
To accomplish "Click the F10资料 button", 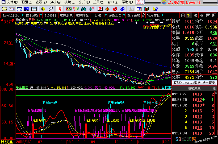I will tap(50, 15).
